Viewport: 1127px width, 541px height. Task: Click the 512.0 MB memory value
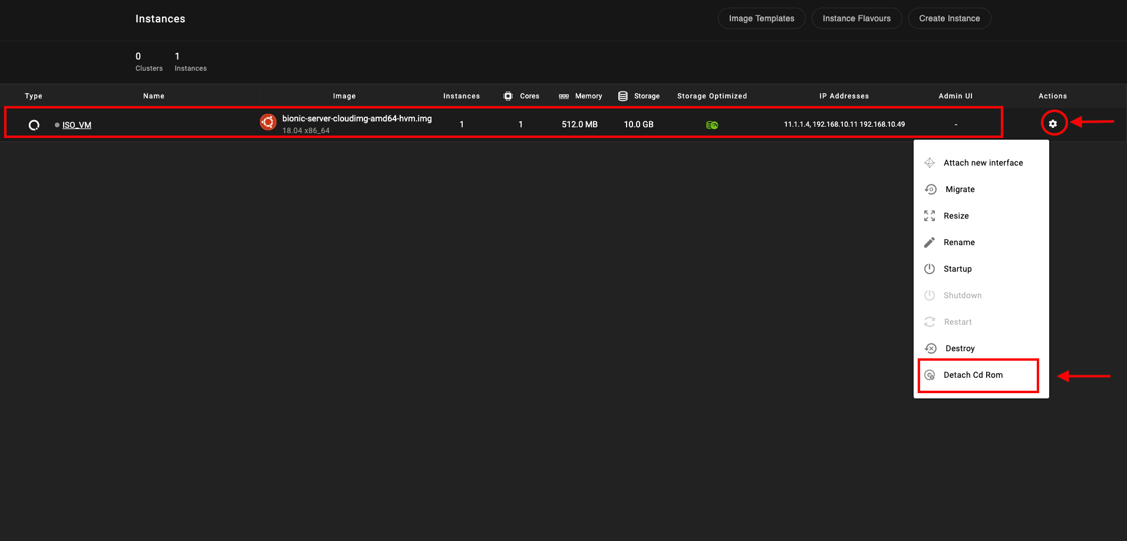(579, 124)
